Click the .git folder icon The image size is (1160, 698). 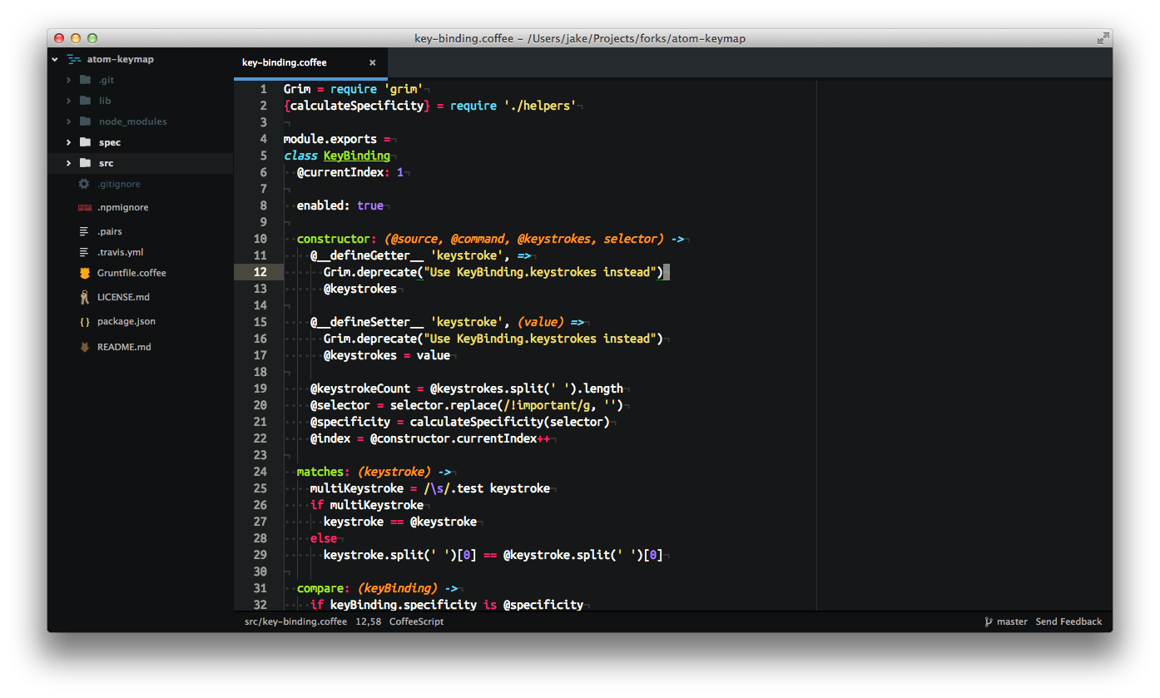84,80
